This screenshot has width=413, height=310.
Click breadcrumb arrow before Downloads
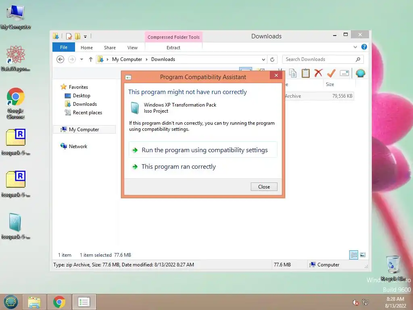point(147,59)
